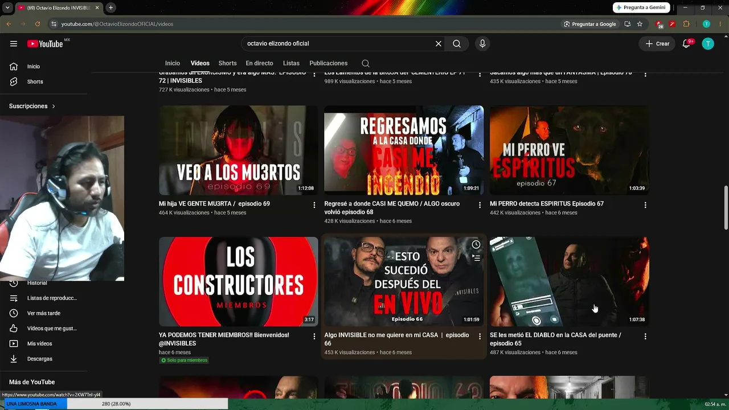
Task: Click the page vertical scrollbar thumb
Action: coord(726,208)
